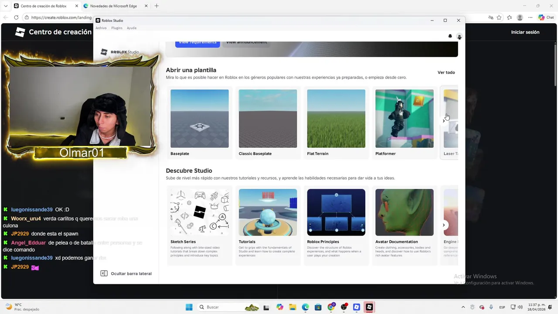Open Windows Start menu
The image size is (558, 314).
pos(189,307)
